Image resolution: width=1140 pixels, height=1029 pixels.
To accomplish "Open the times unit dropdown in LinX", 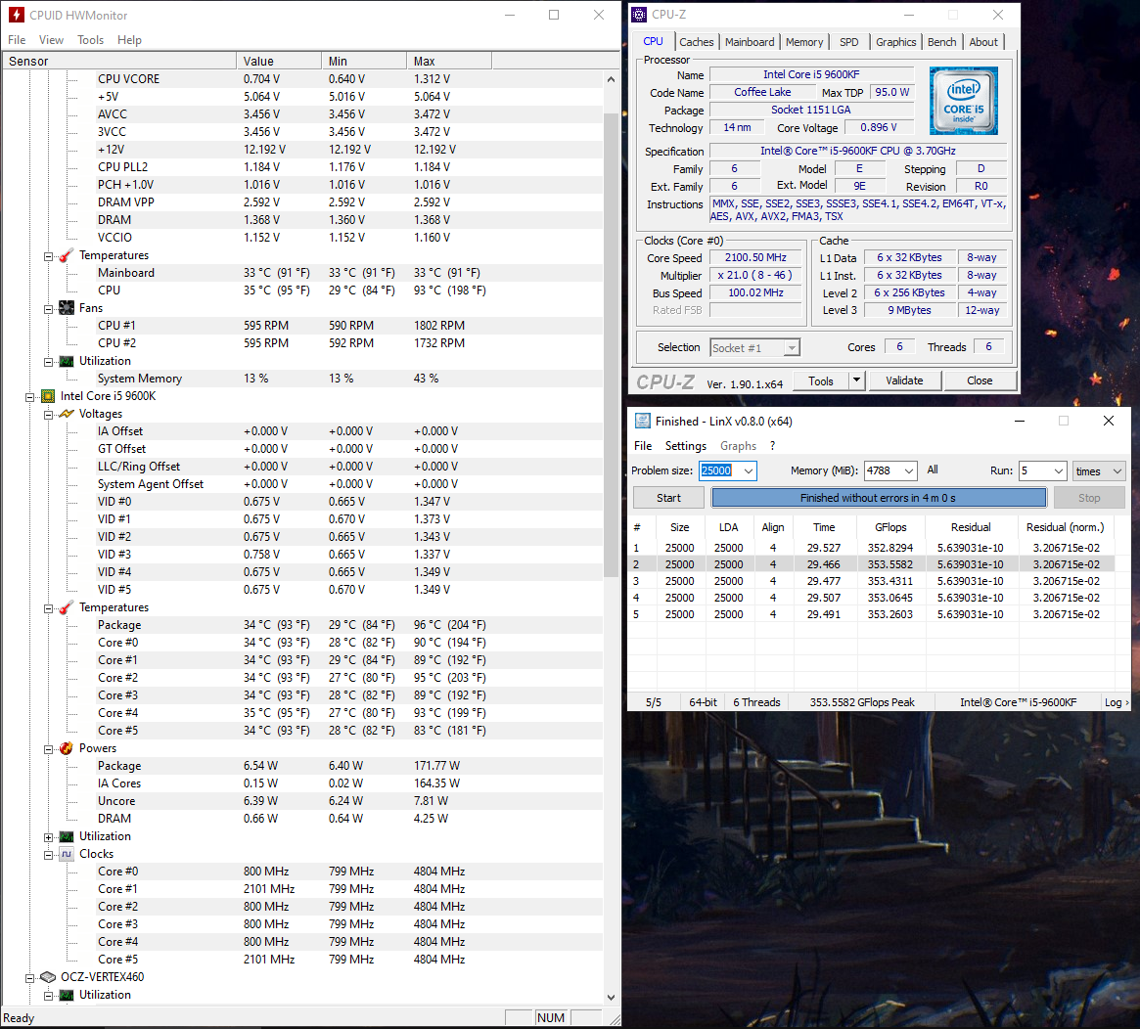I will [x=1117, y=470].
